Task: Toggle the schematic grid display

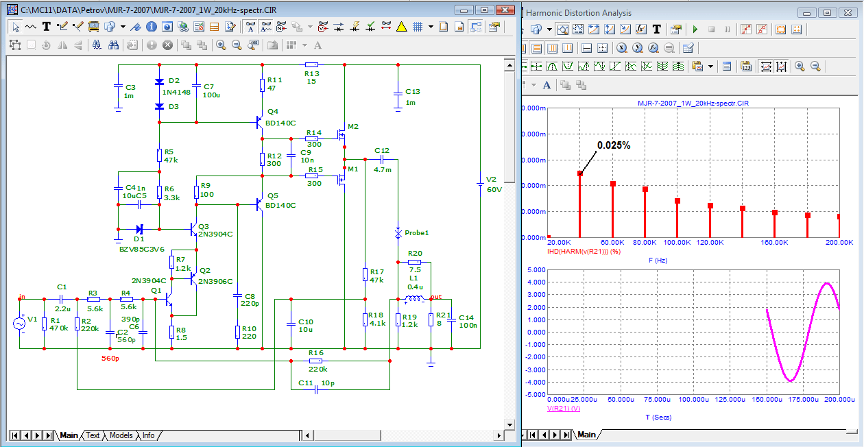Action: pyautogui.click(x=417, y=27)
